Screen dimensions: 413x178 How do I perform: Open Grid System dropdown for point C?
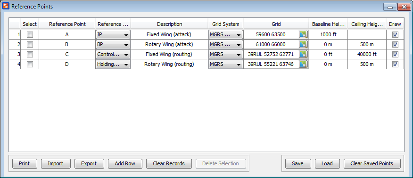[x=226, y=55]
